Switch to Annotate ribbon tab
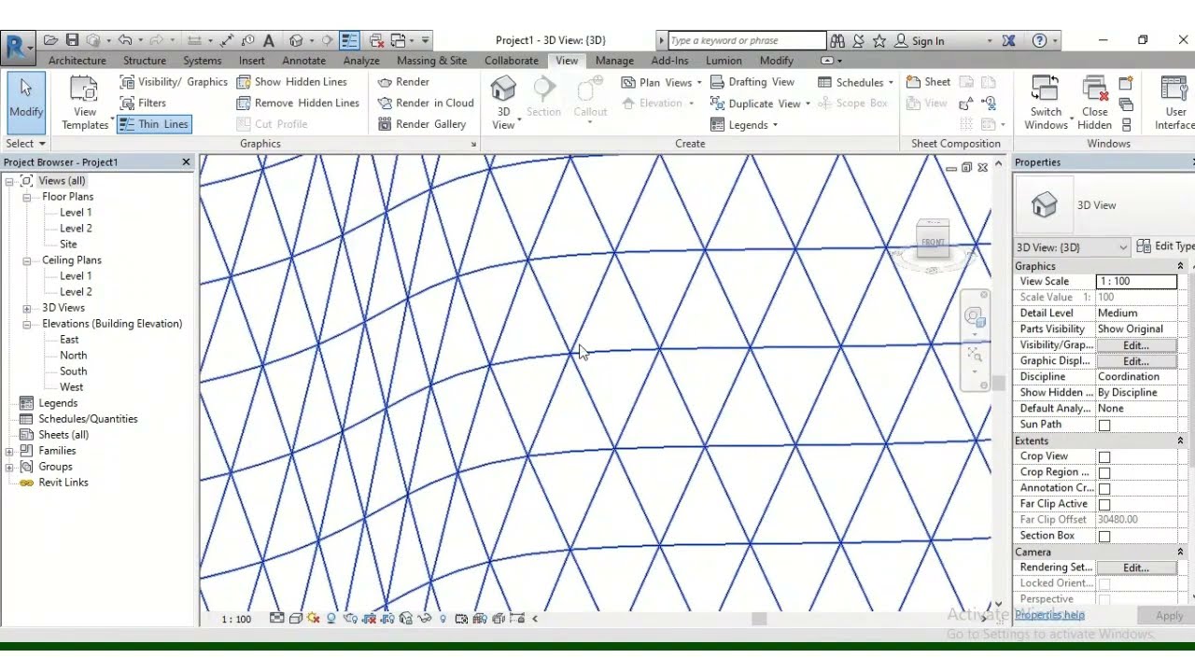 pos(304,61)
